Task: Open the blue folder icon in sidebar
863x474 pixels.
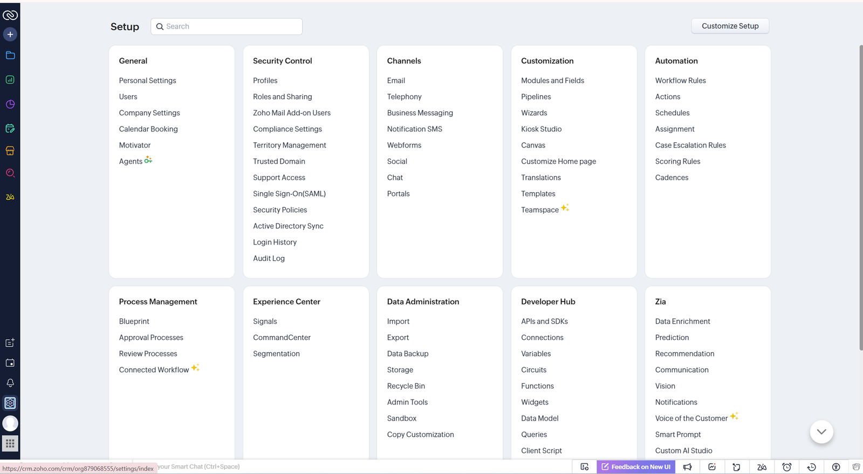Action: 10,55
